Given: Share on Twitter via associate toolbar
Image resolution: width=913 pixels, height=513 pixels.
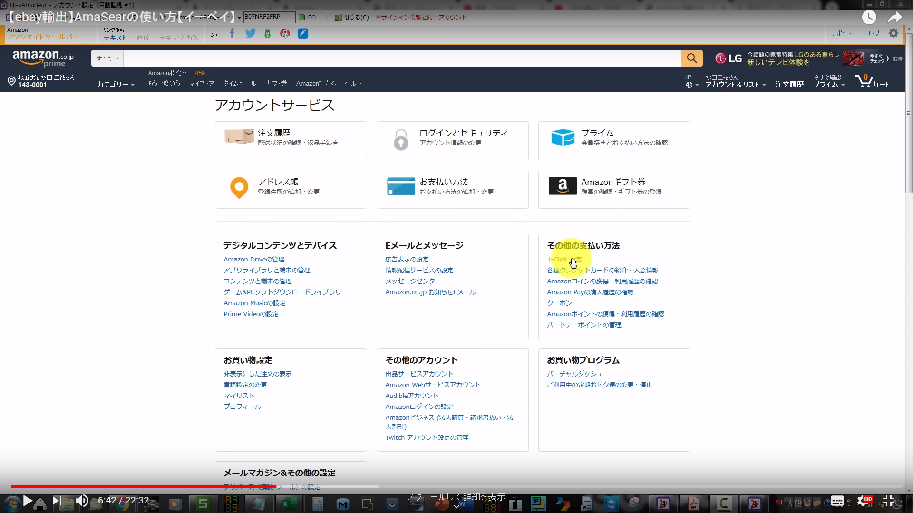Looking at the screenshot, I should coord(250,33).
